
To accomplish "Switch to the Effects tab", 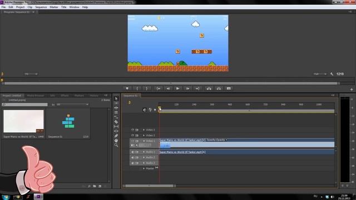I will (x=65, y=96).
